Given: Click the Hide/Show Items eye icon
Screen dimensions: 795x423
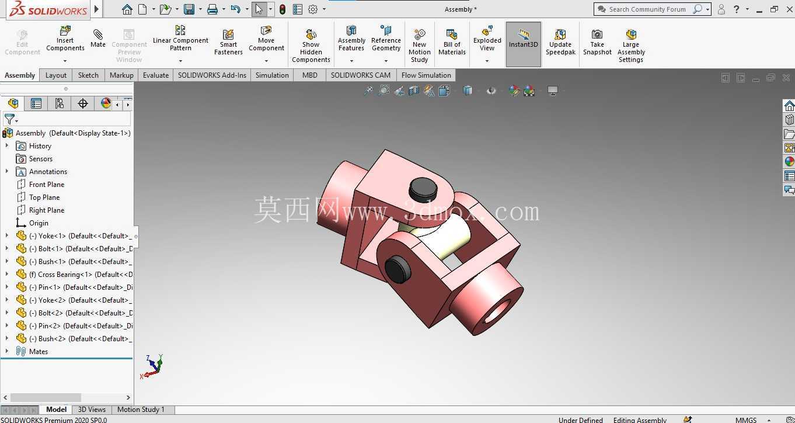Looking at the screenshot, I should pos(491,91).
